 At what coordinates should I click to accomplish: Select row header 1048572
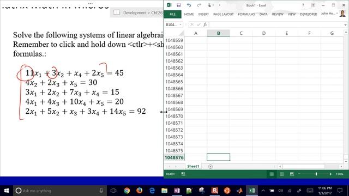click(x=174, y=130)
